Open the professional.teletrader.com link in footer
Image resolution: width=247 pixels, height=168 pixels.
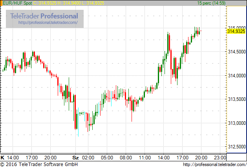coord(215,164)
